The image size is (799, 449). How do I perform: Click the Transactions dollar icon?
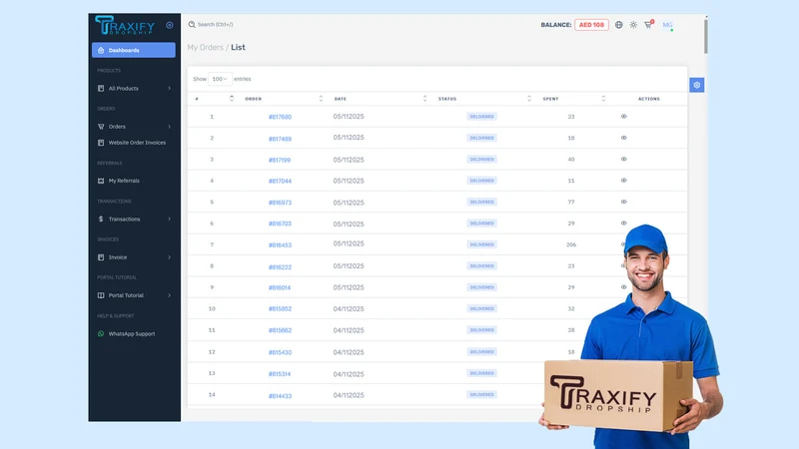[101, 219]
